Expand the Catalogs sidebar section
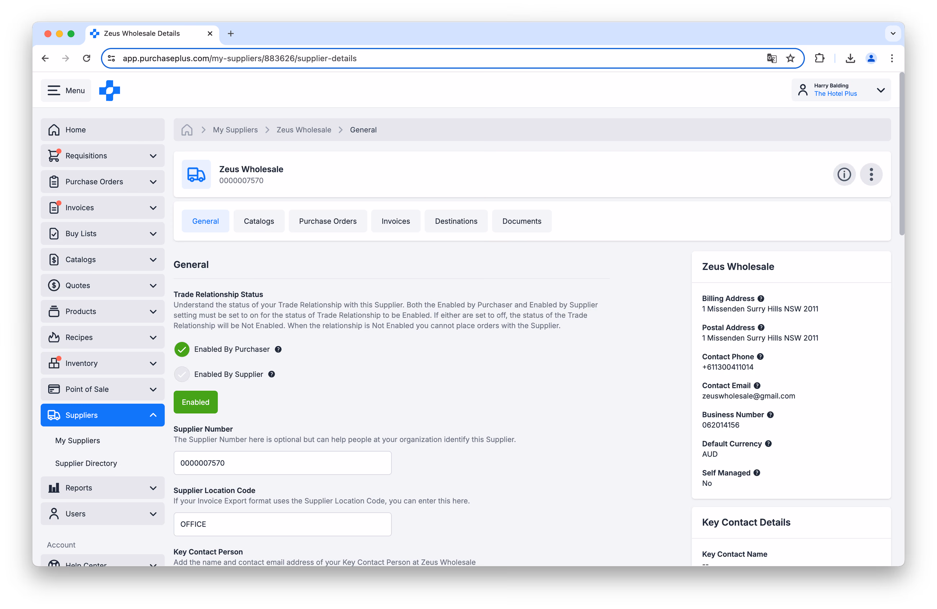The image size is (937, 609). coord(103,260)
